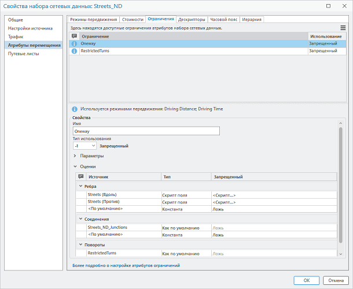
Task: Switch to the Стоимости tab
Action: pyautogui.click(x=133, y=19)
